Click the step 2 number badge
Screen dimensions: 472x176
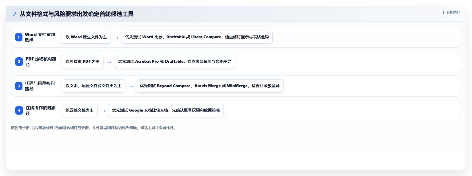click(x=19, y=62)
